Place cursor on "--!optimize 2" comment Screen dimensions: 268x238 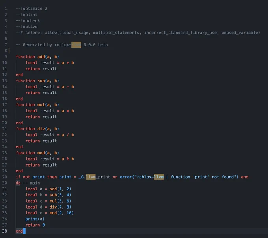(x=31, y=9)
